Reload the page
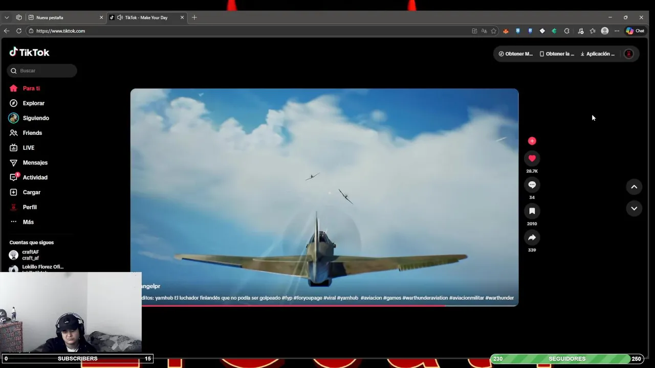 tap(19, 31)
